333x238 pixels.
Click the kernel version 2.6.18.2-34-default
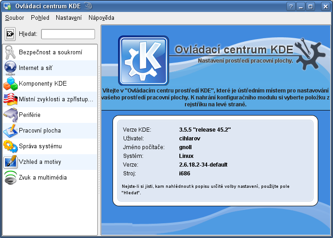(x=203, y=165)
